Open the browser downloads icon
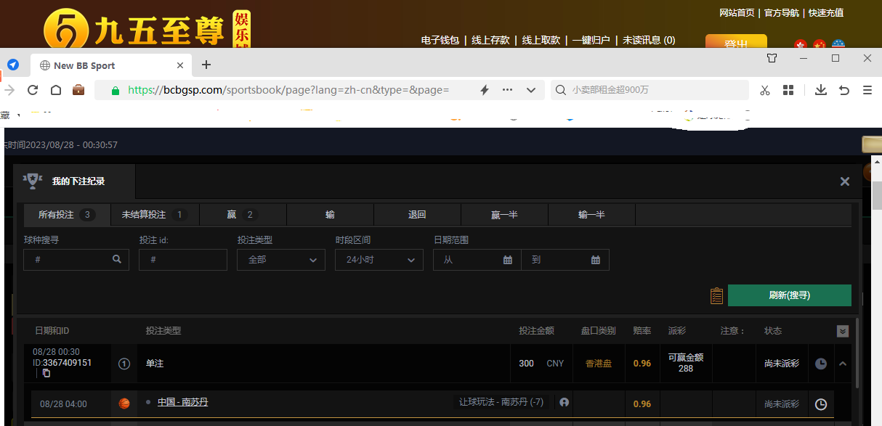 [821, 90]
